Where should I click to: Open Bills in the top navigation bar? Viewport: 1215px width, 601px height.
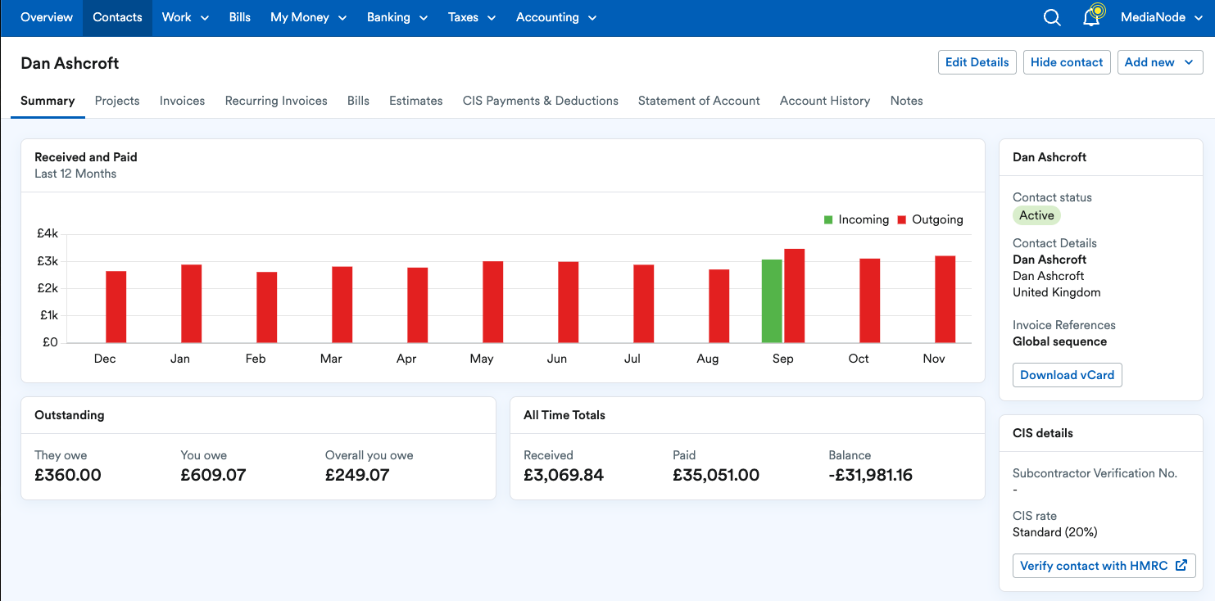pyautogui.click(x=240, y=17)
